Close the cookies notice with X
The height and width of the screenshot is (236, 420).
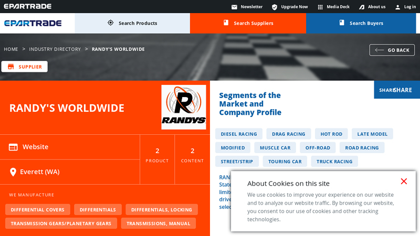pyautogui.click(x=404, y=181)
